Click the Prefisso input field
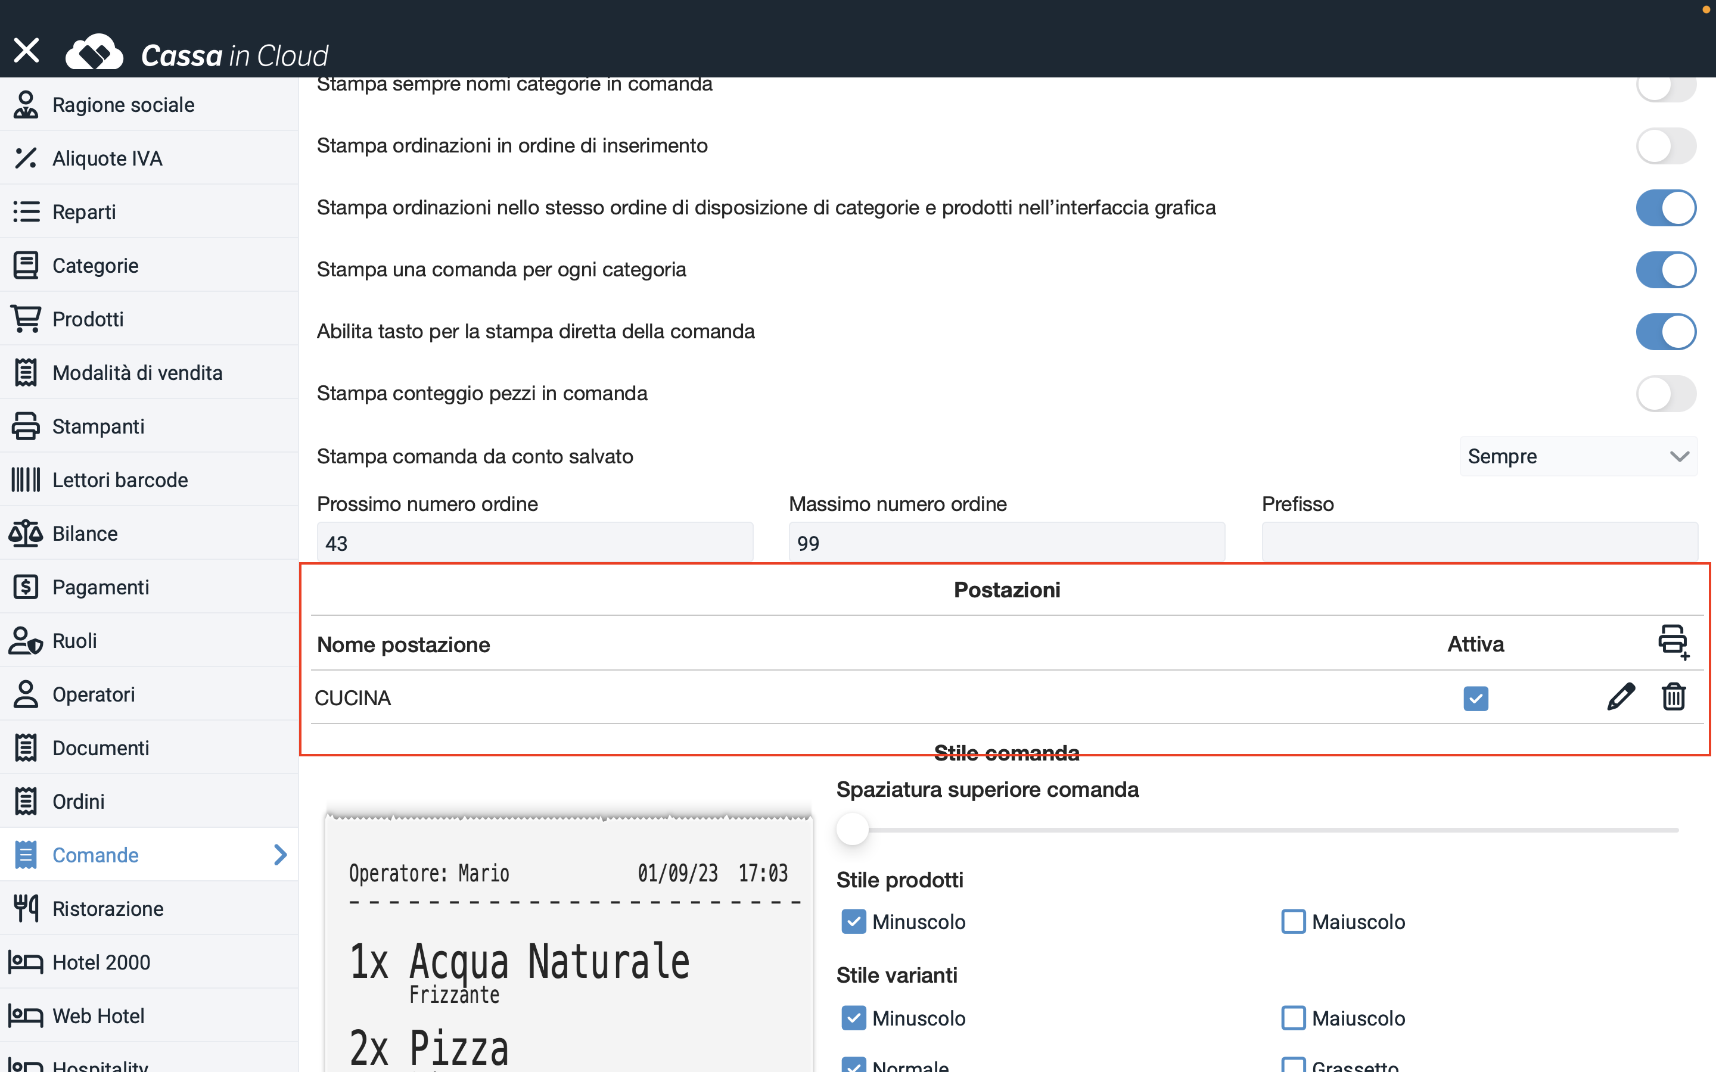 coord(1480,543)
